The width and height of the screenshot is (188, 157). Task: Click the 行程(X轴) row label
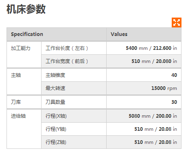(56, 116)
